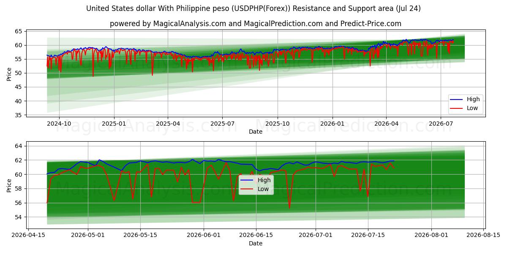Click the '2025-01' date tick label
This screenshot has width=507, height=253.
tap(114, 123)
